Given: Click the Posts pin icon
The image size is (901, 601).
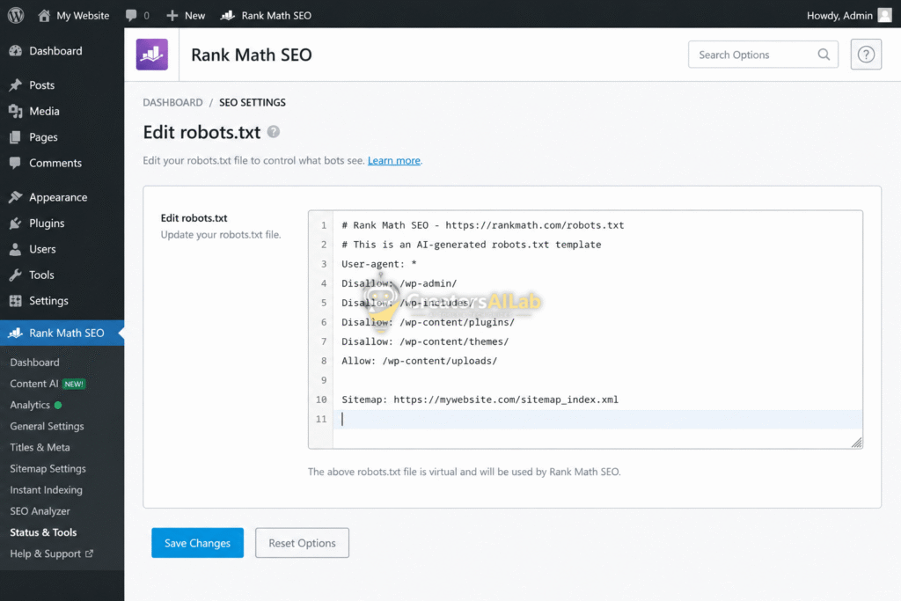Looking at the screenshot, I should [x=16, y=85].
